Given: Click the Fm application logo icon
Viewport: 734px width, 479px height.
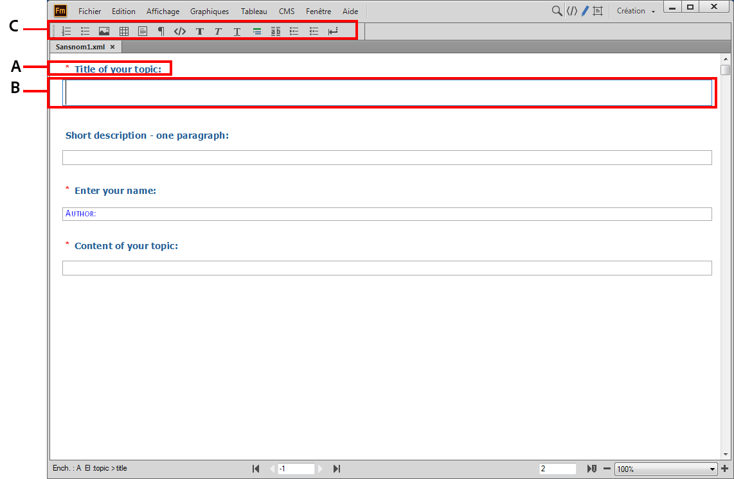Looking at the screenshot, I should 60,10.
